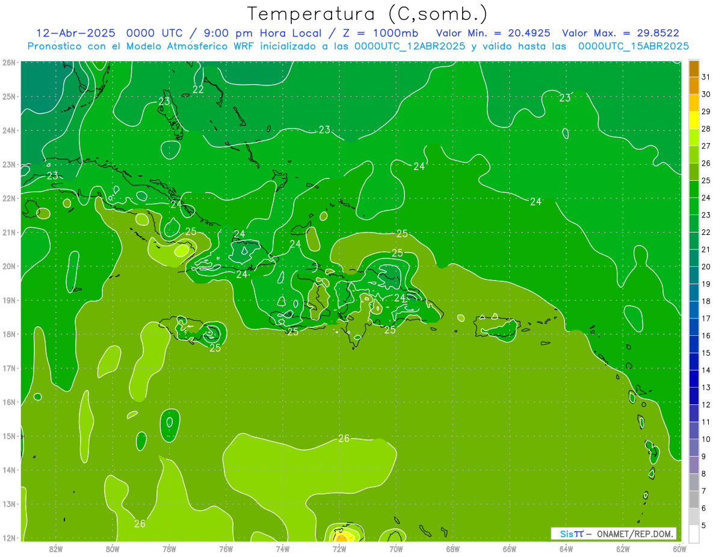This screenshot has width=722, height=557.
Task: Click the "70W" longitude axis label
Action: tap(396, 549)
